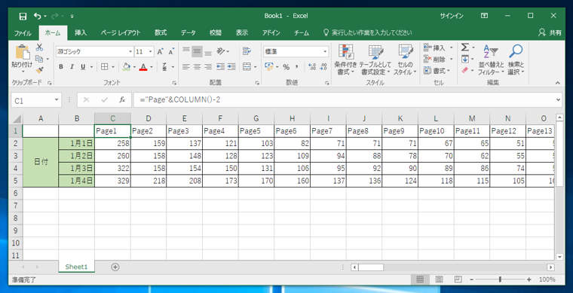Toggle Underline formatting
Image resolution: width=573 pixels, height=293 pixels.
pos(83,67)
